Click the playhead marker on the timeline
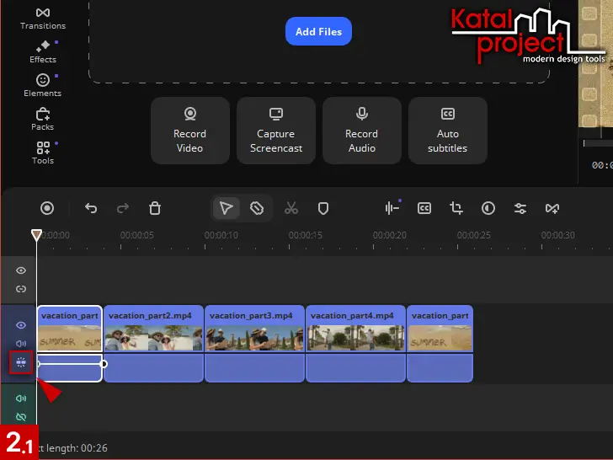Viewport: 613px width, 460px height. 36,236
